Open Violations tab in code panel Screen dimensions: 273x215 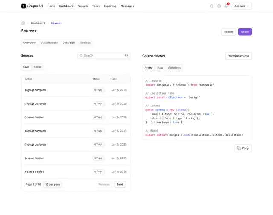point(174,68)
